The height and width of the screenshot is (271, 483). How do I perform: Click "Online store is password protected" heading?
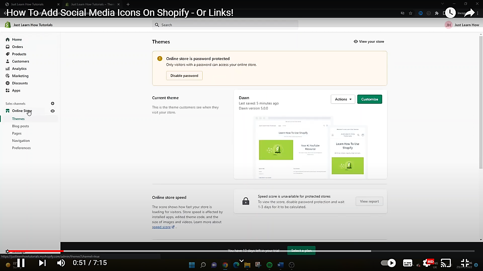(x=198, y=59)
